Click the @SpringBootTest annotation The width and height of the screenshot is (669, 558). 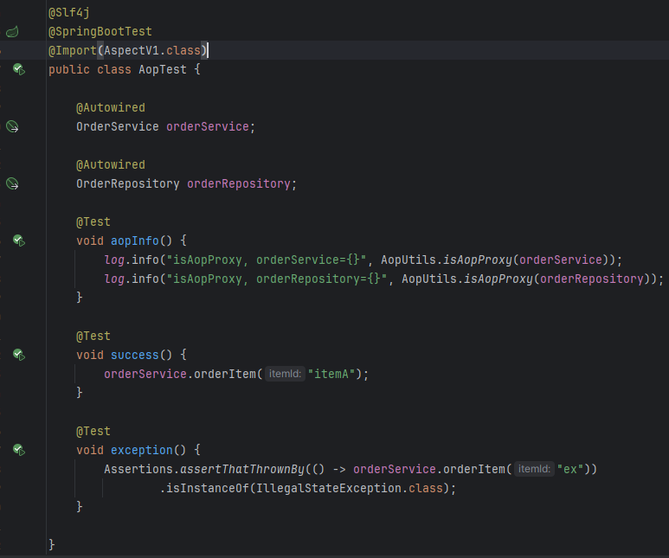tap(100, 31)
